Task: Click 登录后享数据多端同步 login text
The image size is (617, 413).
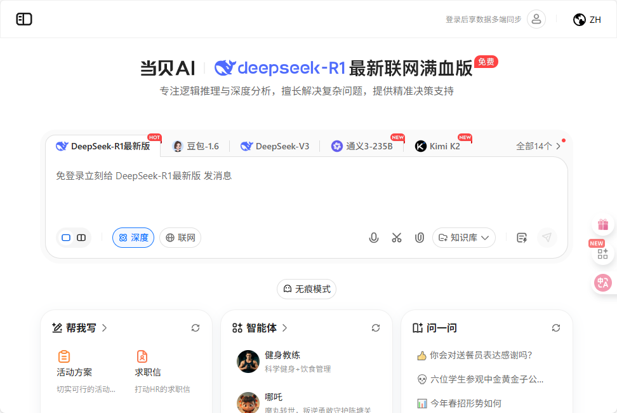Action: tap(483, 19)
